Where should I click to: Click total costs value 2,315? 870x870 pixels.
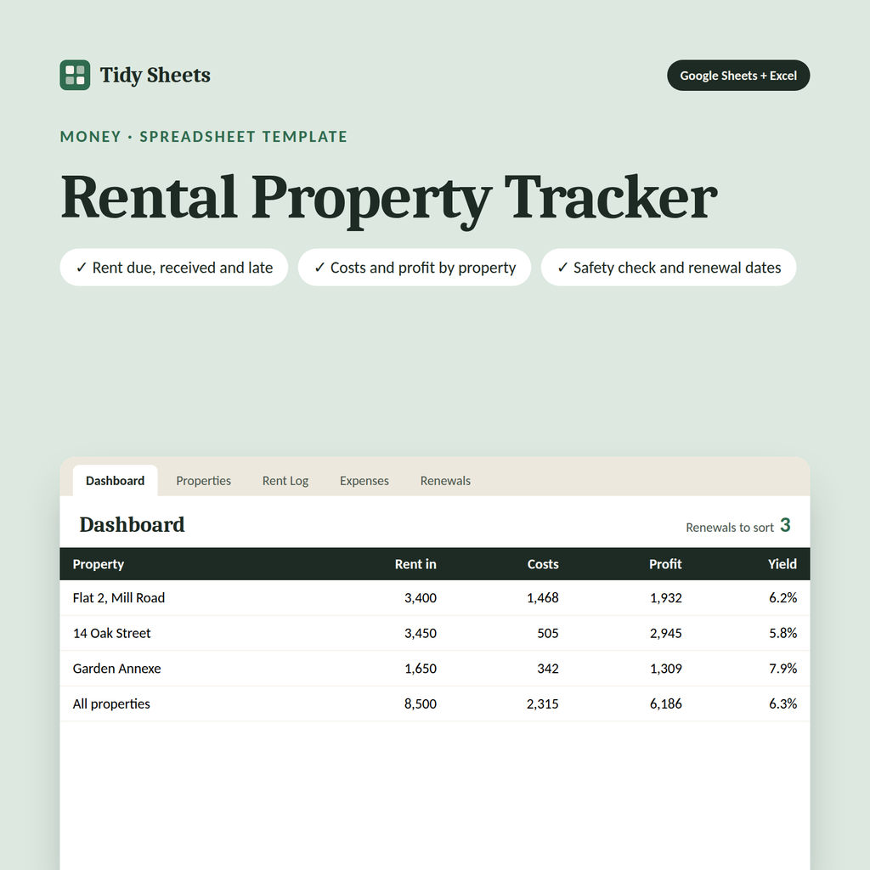point(543,704)
